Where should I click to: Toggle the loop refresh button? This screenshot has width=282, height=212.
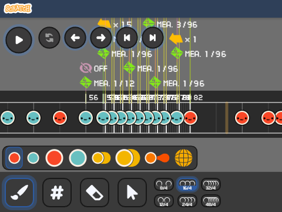[49, 38]
